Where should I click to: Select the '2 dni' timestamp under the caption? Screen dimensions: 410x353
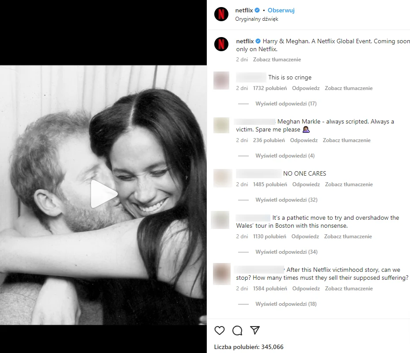click(x=242, y=59)
